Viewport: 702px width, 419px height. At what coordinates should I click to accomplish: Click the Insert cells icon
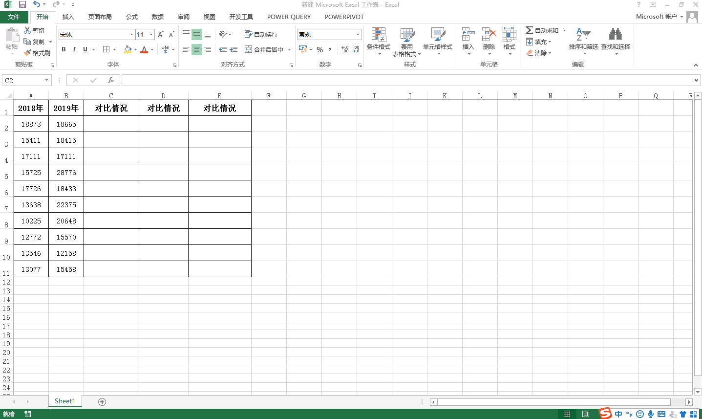[x=468, y=35]
